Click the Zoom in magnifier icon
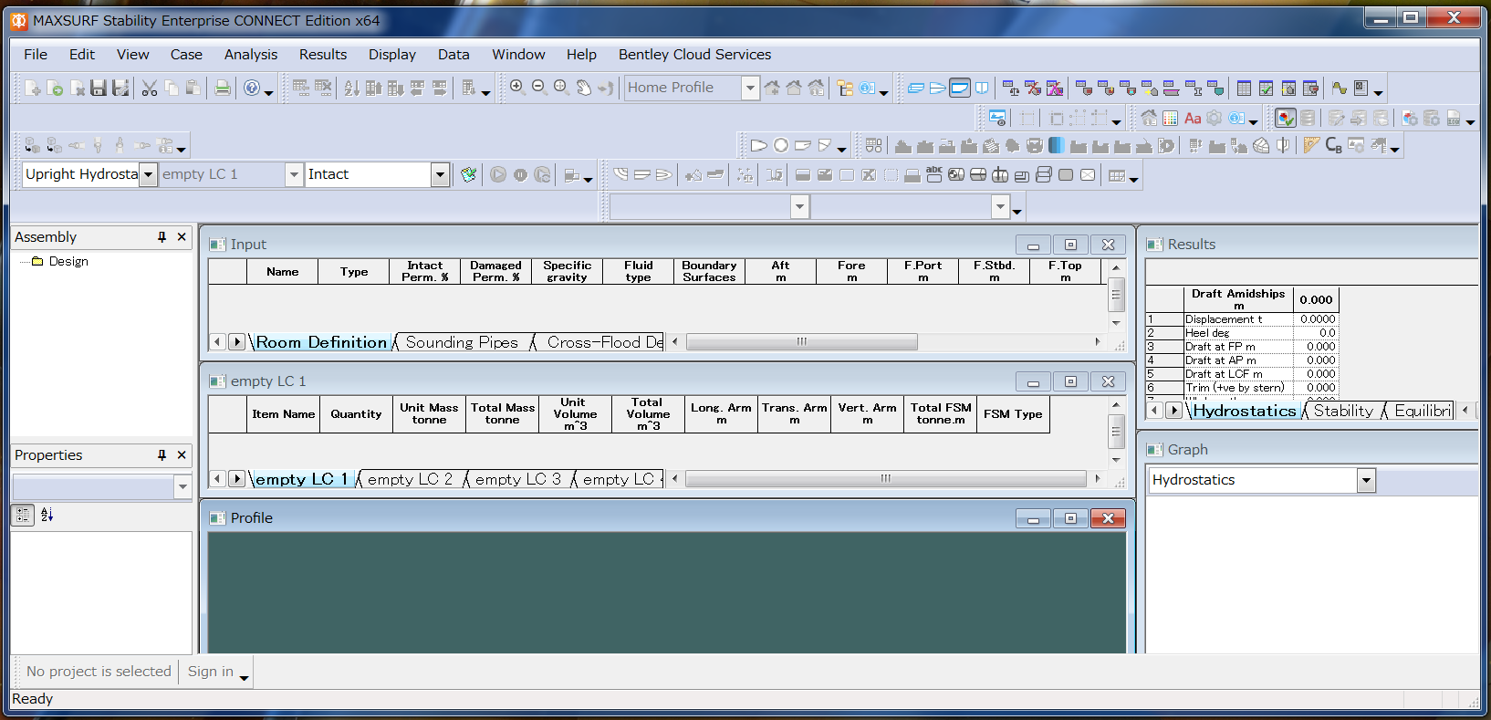Screen dimensions: 1491x720 (x=517, y=88)
